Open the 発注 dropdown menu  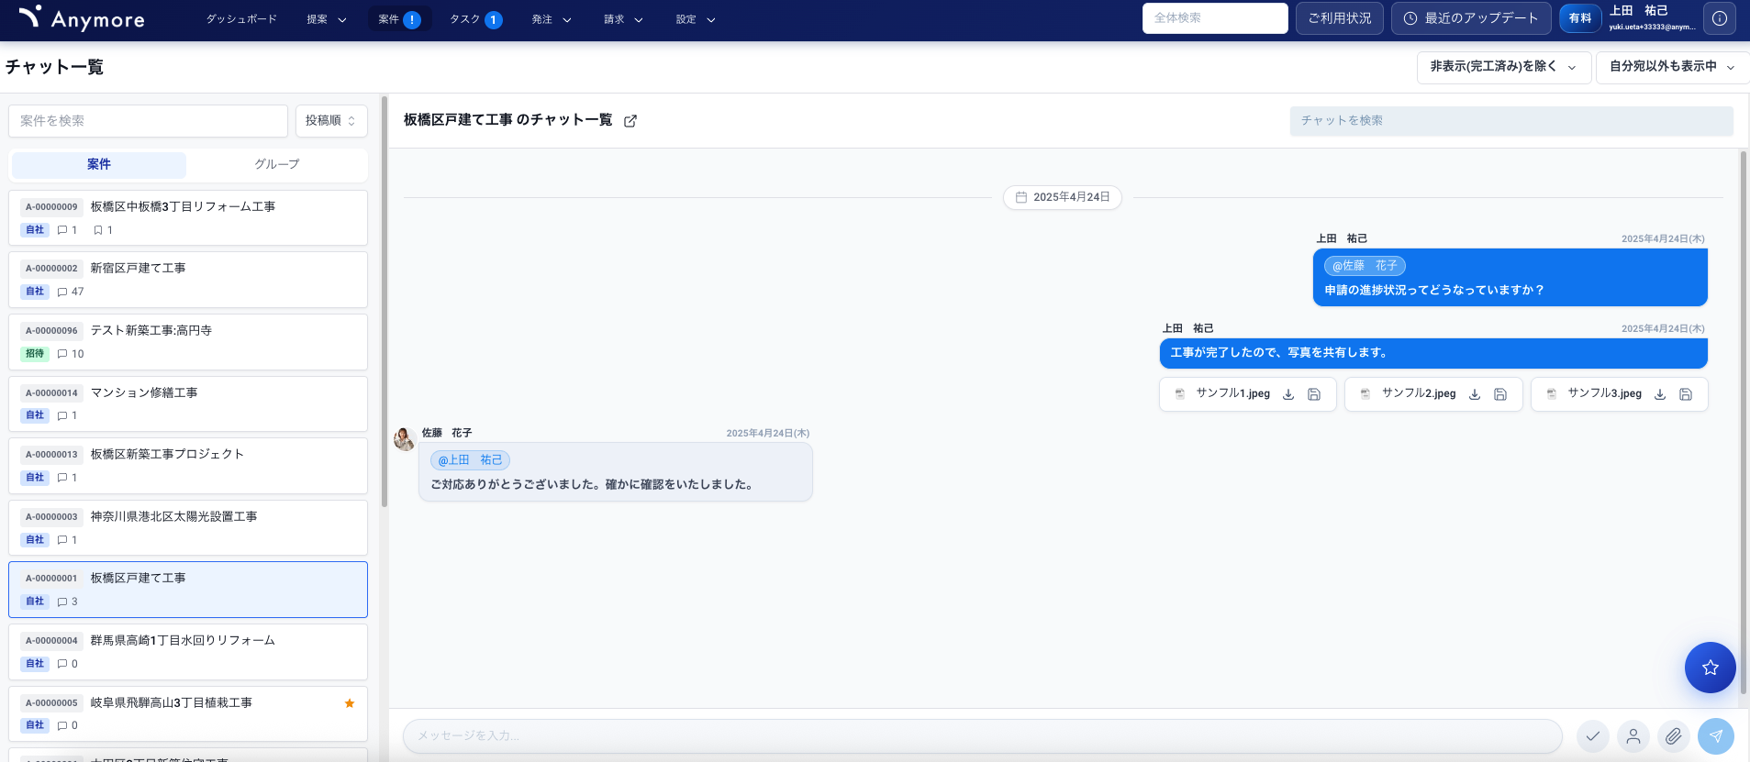coord(552,19)
